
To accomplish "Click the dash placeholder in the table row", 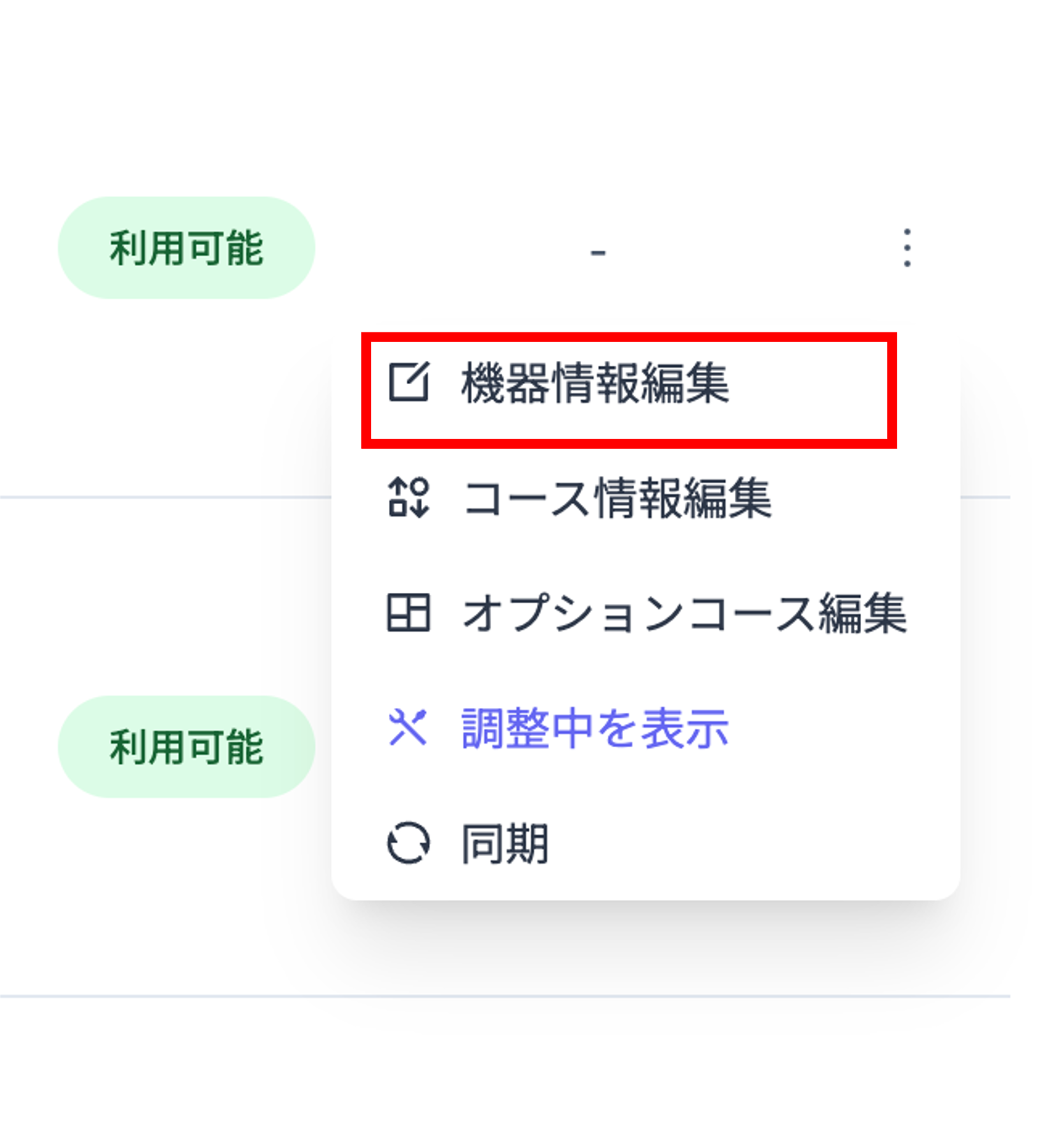I will point(597,251).
